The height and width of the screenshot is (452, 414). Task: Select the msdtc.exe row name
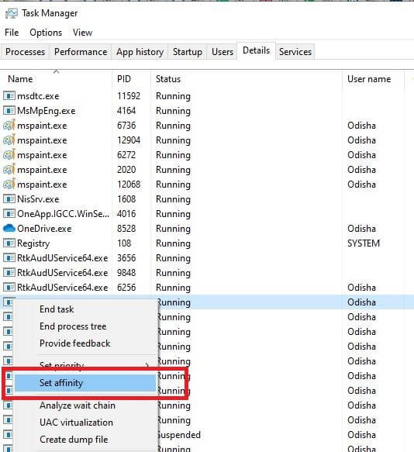[38, 96]
